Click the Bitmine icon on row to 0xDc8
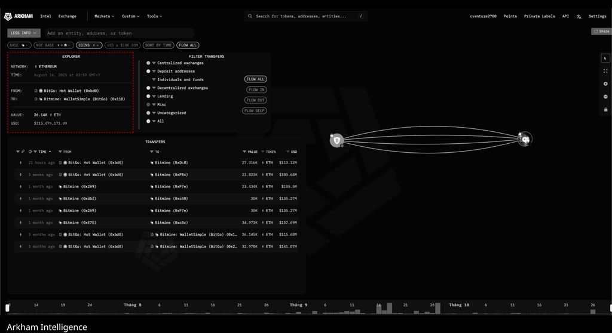The image size is (612, 333). click(152, 162)
